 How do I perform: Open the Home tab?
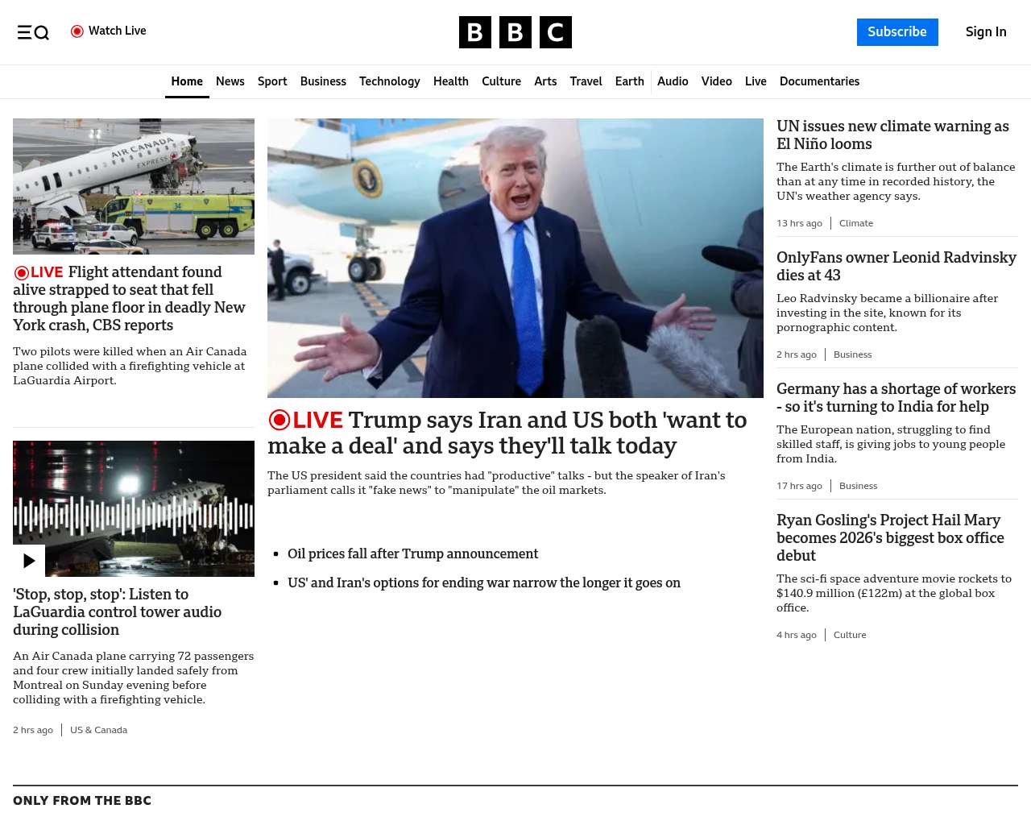[187, 81]
